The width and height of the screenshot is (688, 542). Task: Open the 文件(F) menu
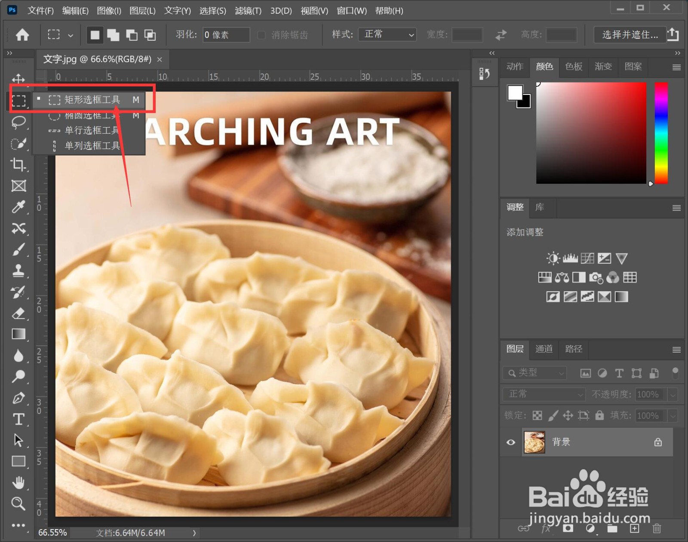(x=40, y=11)
